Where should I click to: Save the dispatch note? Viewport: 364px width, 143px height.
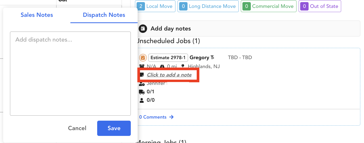[x=114, y=128]
